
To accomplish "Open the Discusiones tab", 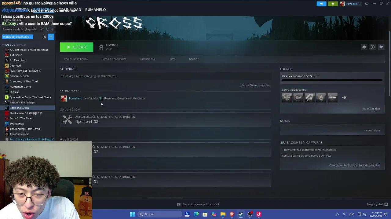I will [x=148, y=59].
